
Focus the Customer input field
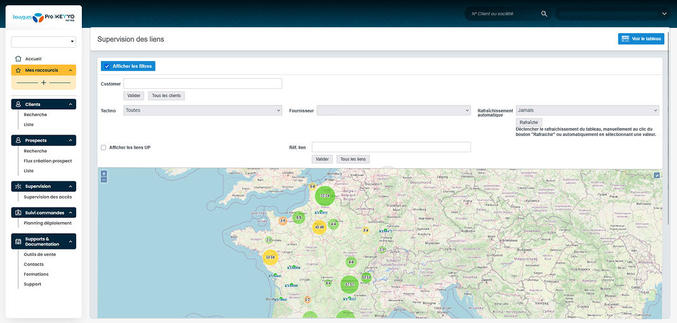click(203, 84)
